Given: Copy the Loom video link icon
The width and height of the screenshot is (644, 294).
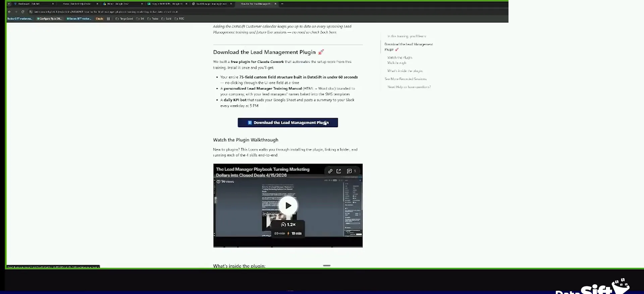Looking at the screenshot, I should (330, 171).
